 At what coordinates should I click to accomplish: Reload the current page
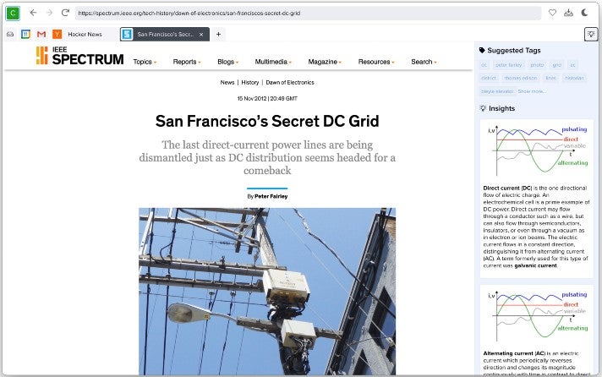pos(64,13)
